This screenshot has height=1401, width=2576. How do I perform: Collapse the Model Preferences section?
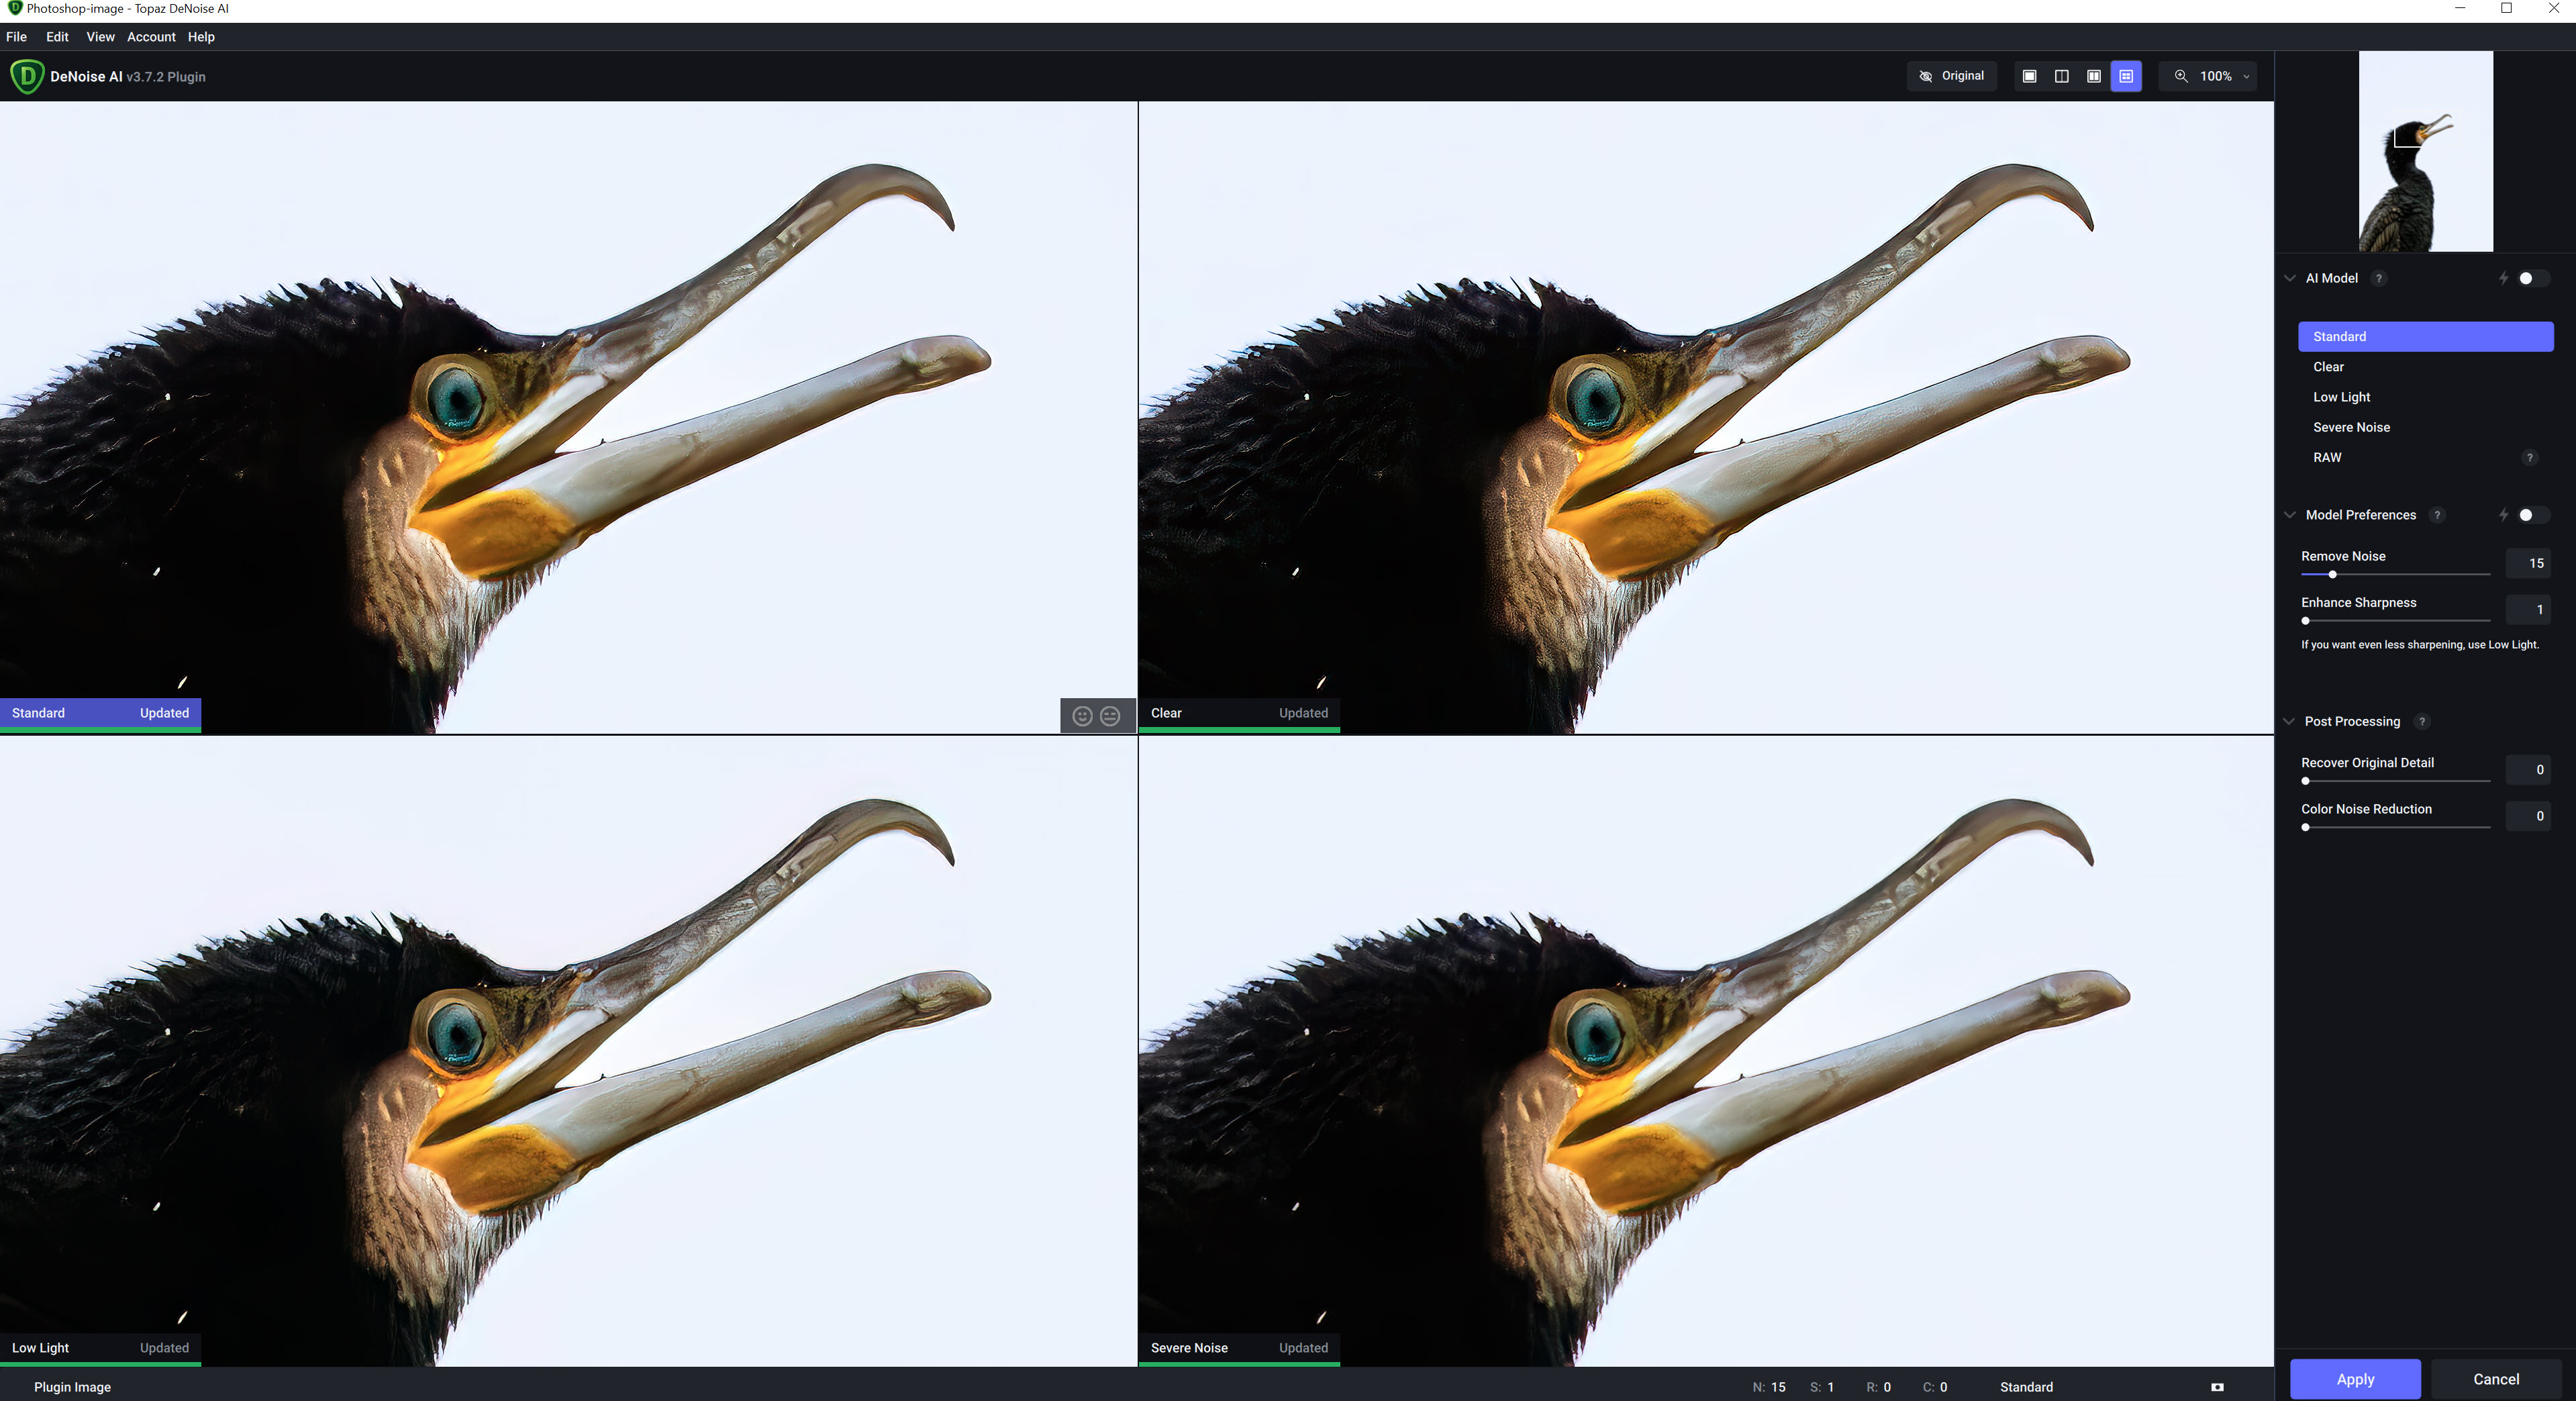coord(2290,515)
